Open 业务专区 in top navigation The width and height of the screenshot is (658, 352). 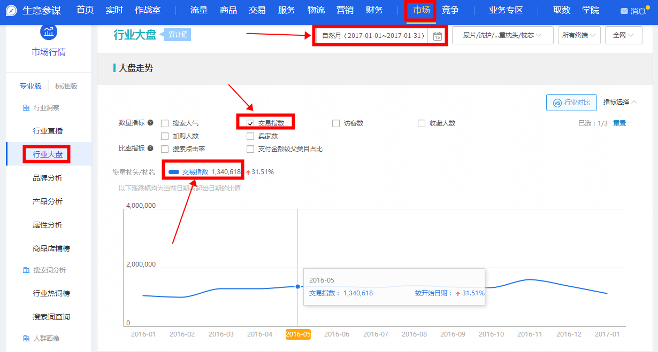506,10
